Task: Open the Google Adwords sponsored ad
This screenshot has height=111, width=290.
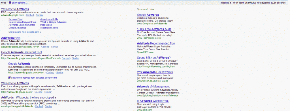Action: pos(148,15)
